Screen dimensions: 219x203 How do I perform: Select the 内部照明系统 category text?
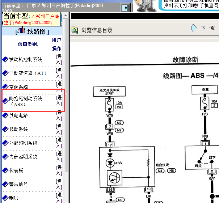pyautogui.click(x=23, y=157)
